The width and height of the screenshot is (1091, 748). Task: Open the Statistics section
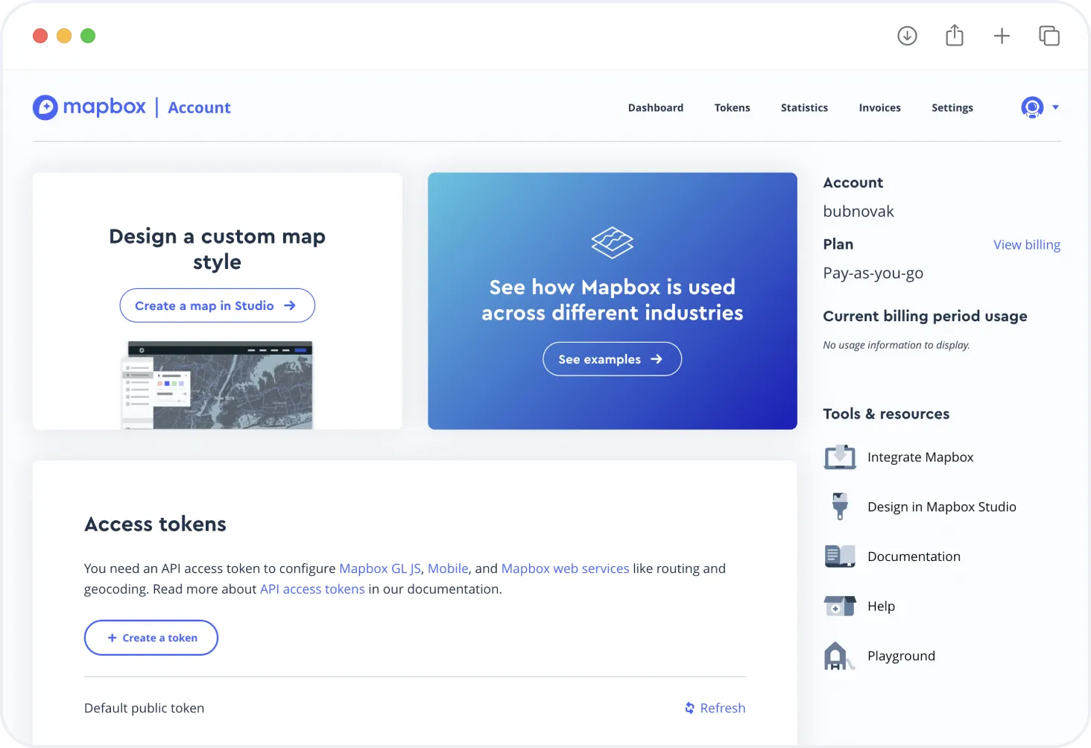point(804,107)
